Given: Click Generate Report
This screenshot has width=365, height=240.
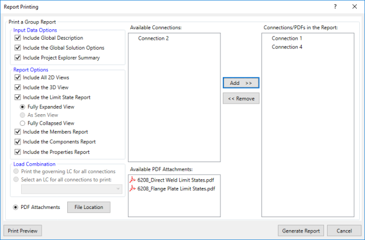Looking at the screenshot, I should click(x=301, y=231).
